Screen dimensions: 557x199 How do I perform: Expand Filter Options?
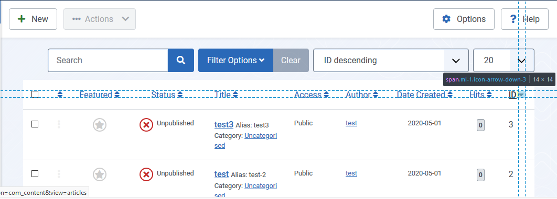tap(235, 61)
